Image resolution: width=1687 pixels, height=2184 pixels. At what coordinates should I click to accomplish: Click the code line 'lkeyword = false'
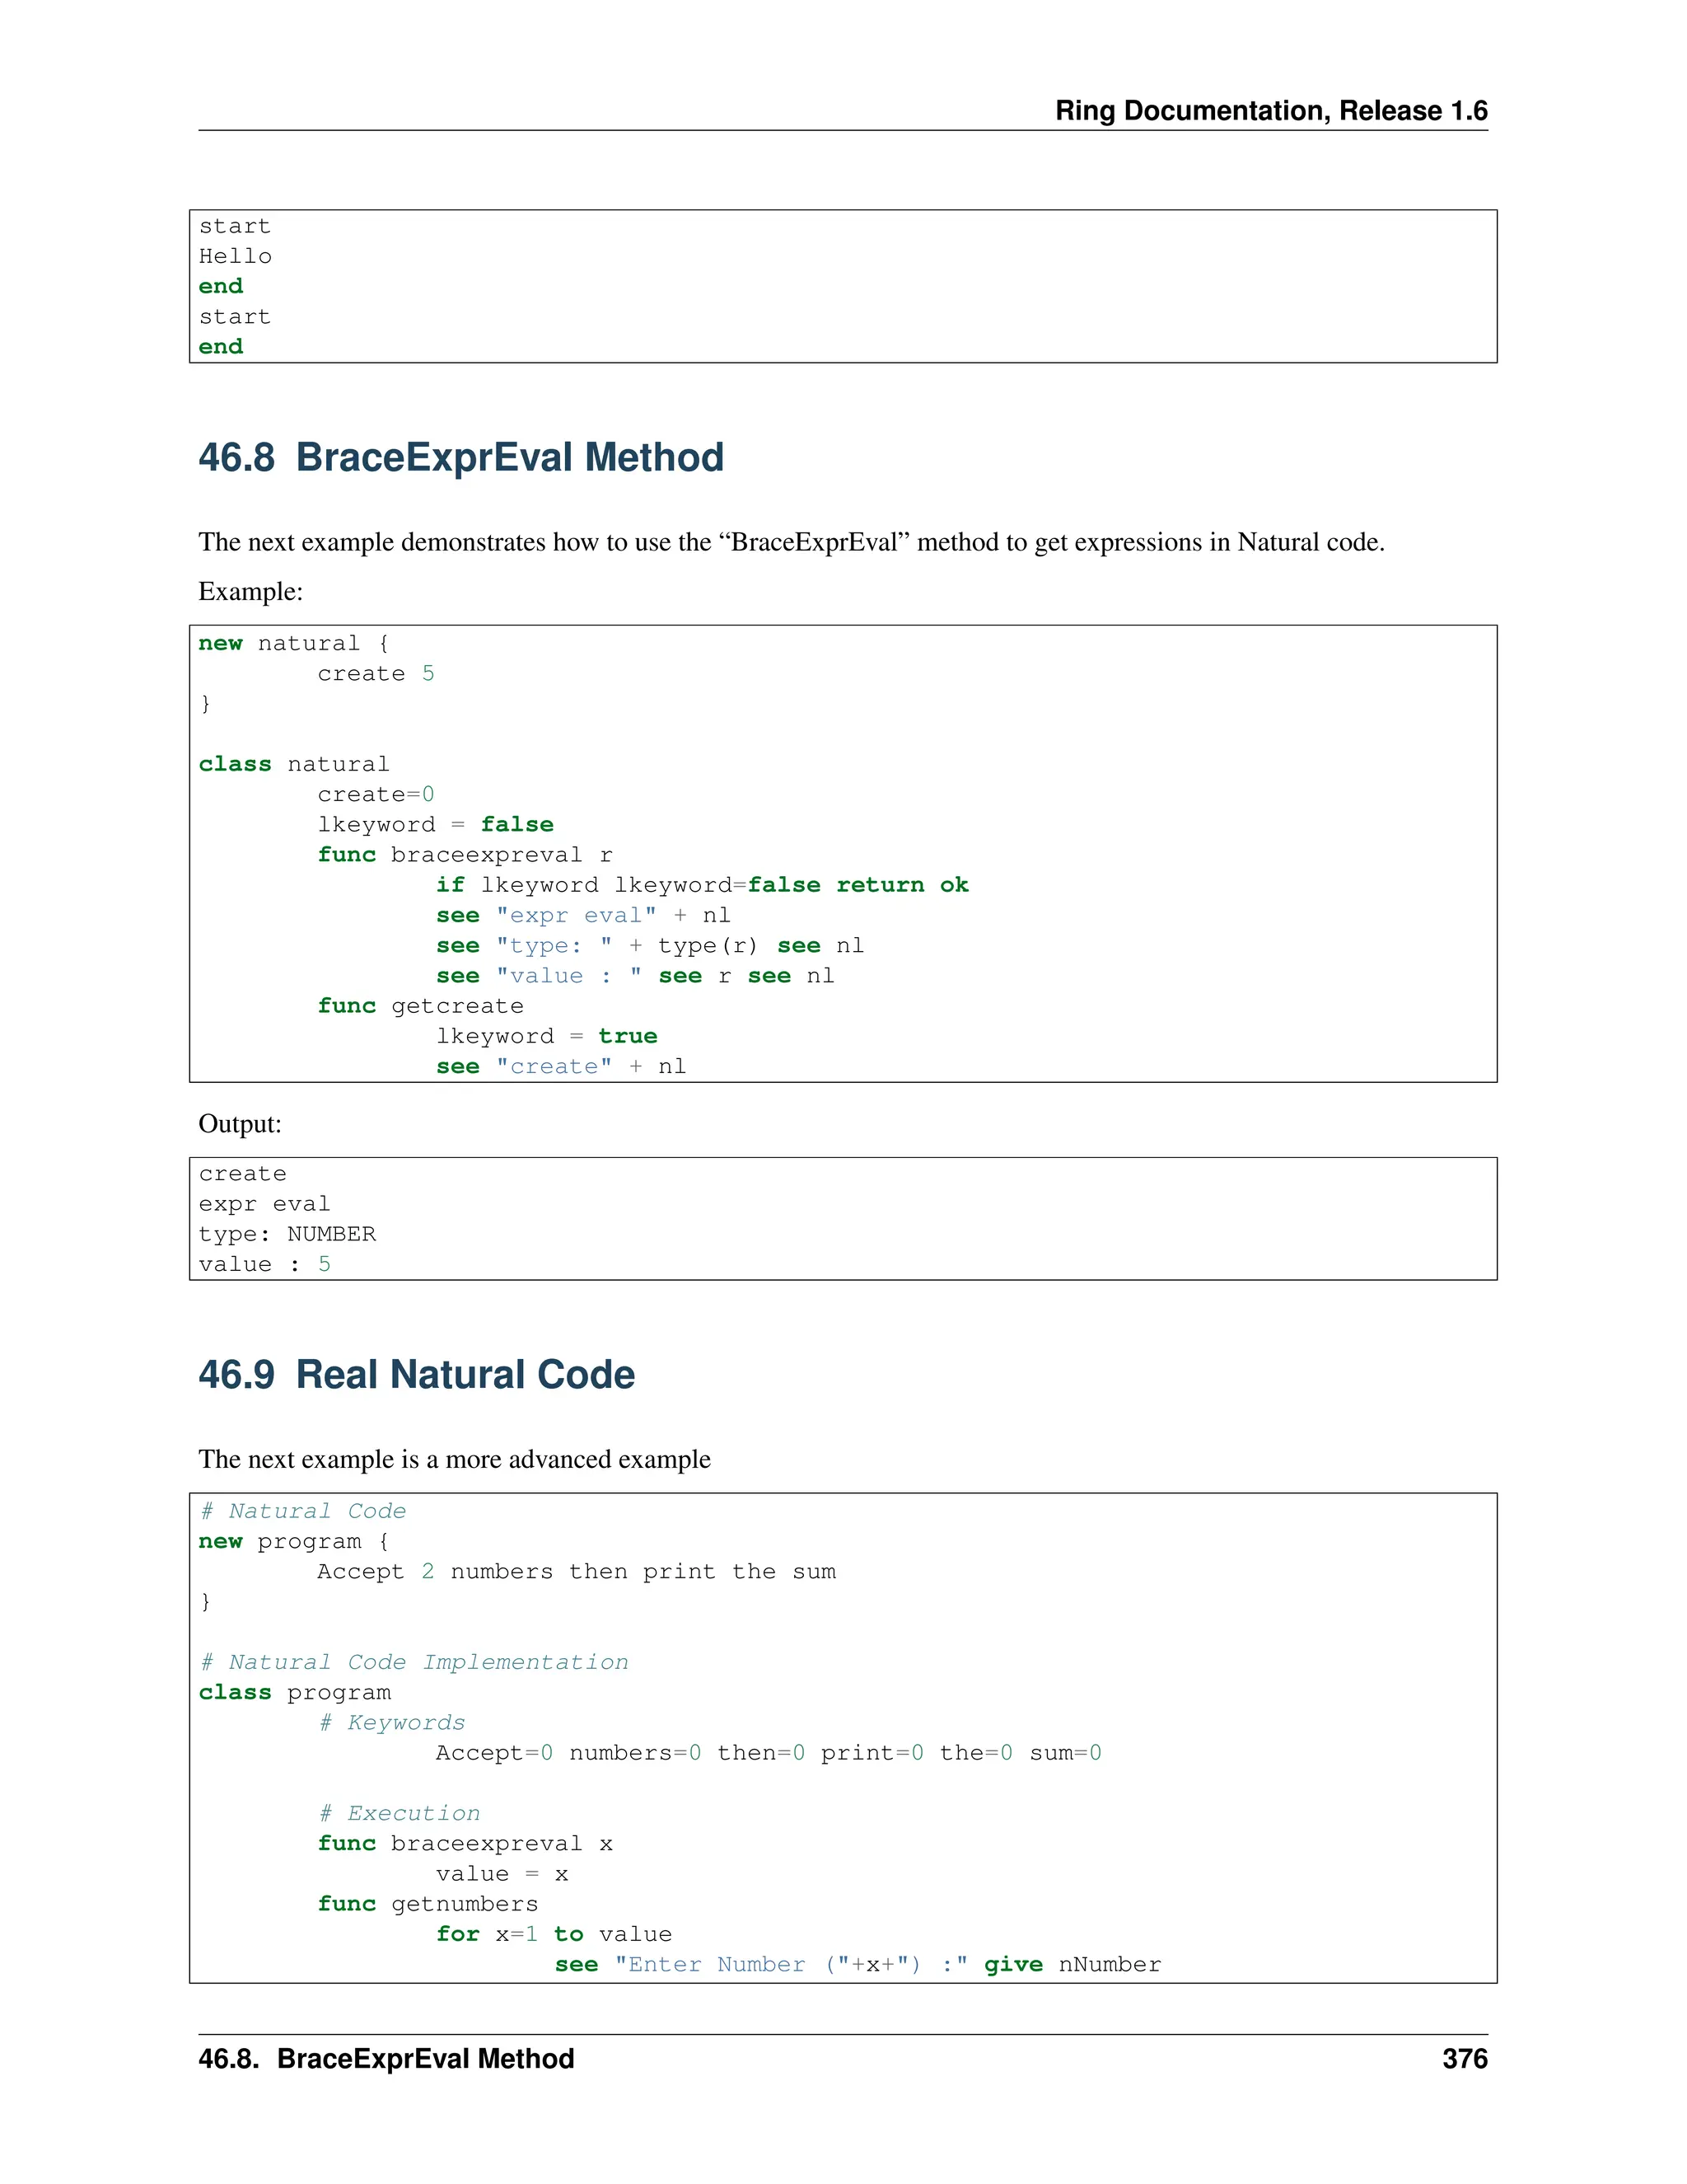[436, 824]
